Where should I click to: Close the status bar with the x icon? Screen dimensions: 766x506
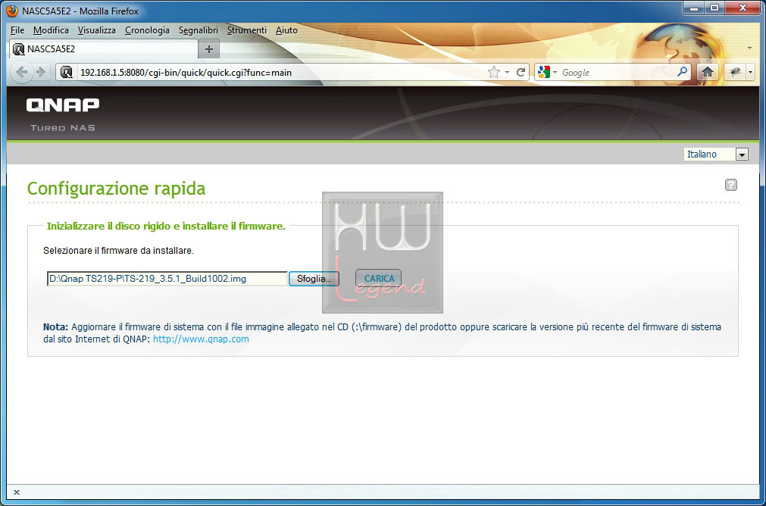tap(17, 492)
